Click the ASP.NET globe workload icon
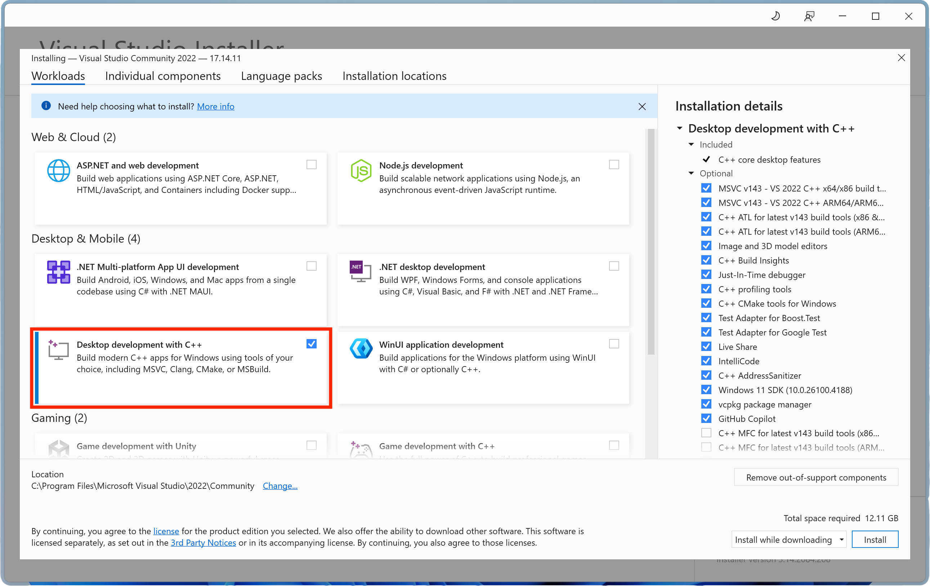The height and width of the screenshot is (586, 930). (58, 171)
